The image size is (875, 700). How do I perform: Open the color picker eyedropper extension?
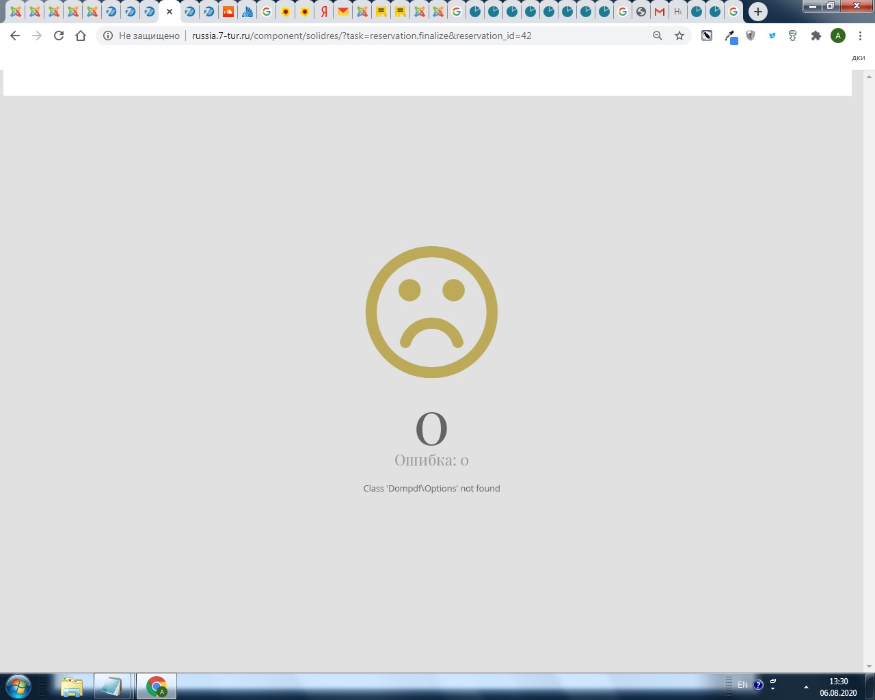(730, 36)
